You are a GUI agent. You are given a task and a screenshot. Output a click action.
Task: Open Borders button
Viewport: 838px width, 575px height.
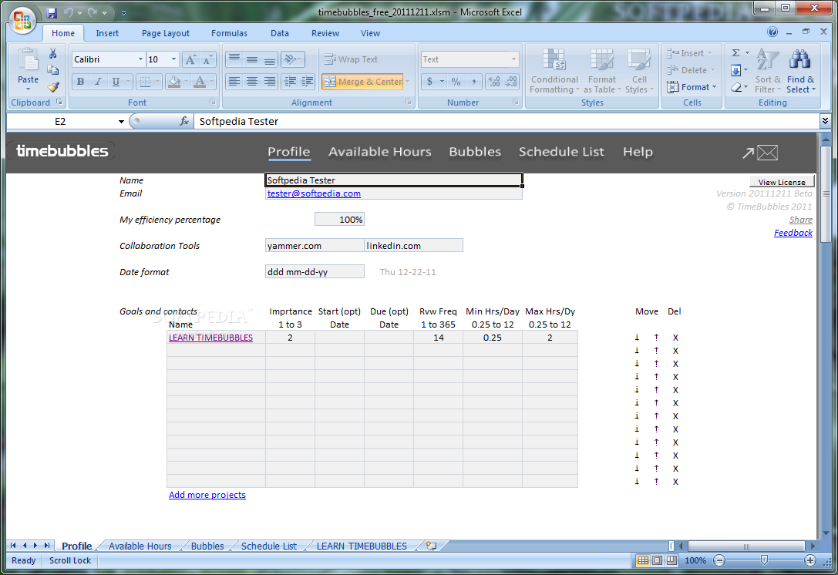145,82
